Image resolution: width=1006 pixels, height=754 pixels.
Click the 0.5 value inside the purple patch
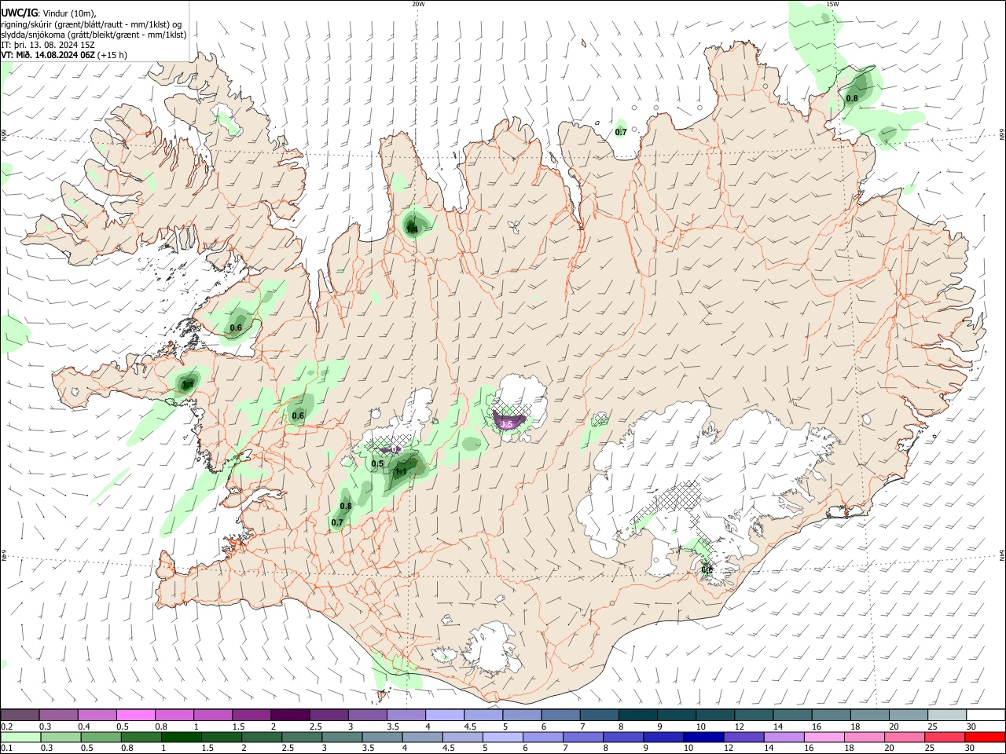(x=506, y=424)
